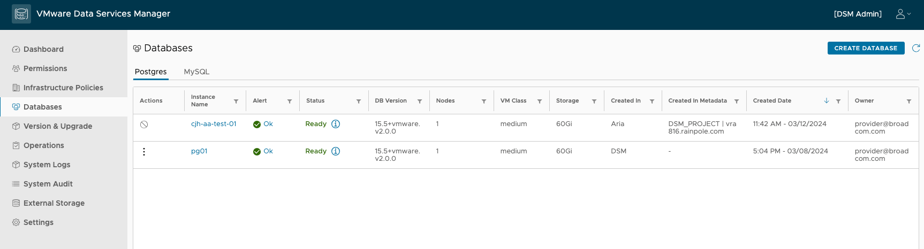The image size is (924, 249).
Task: Click status info icon for cjh-aa-test-01
Action: [336, 124]
